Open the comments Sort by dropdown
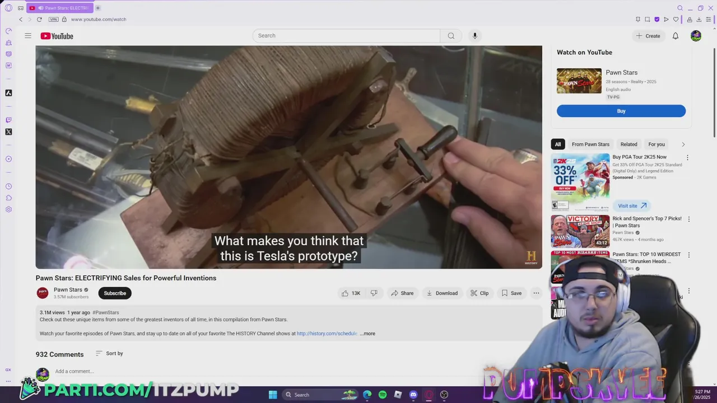Viewport: 717px width, 403px height. (109, 353)
